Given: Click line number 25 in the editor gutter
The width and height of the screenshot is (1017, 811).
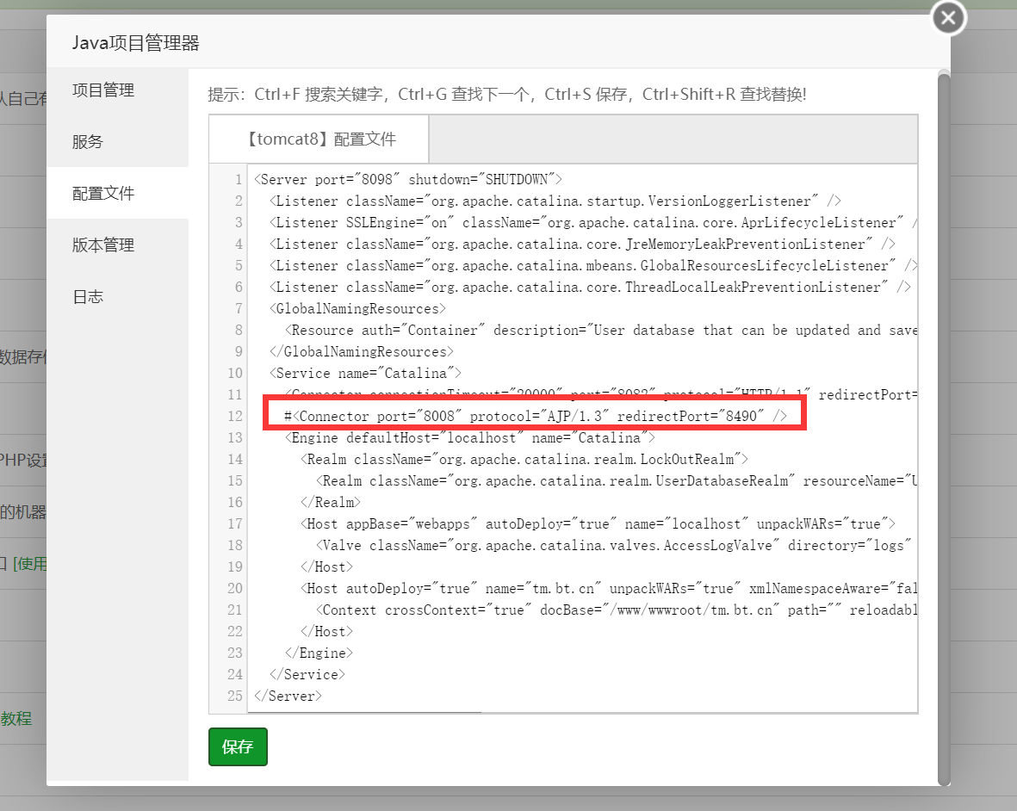Looking at the screenshot, I should (x=234, y=696).
